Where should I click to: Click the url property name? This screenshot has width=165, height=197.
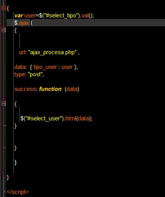[x=22, y=52]
